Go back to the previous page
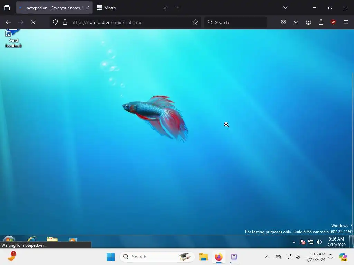This screenshot has width=354, height=265. coord(8,22)
